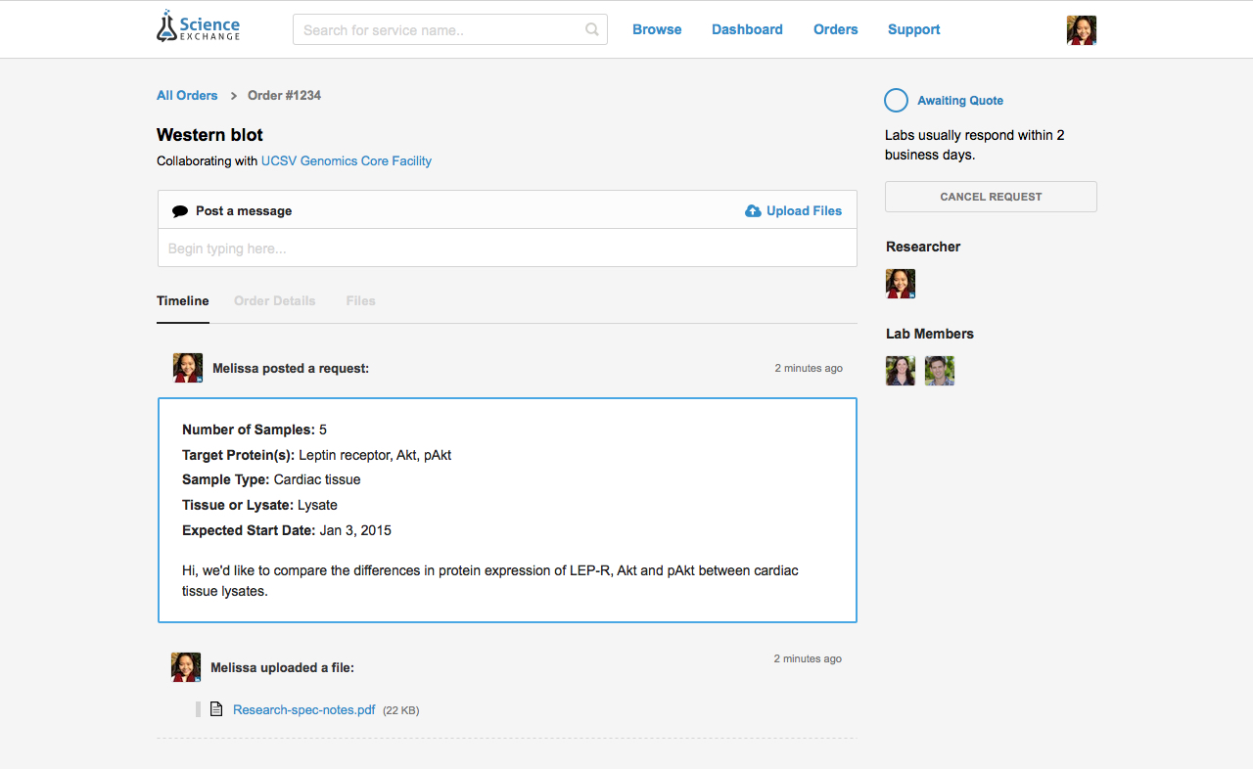The image size is (1253, 769).
Task: Open the UCSV Genomics Core Facility link
Action: [346, 160]
